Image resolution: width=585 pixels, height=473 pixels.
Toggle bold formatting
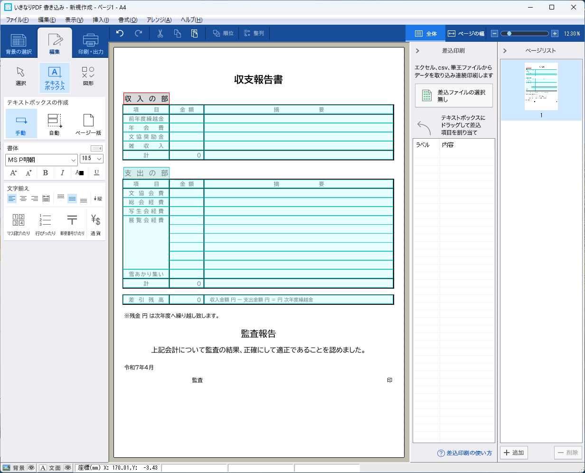(x=46, y=172)
